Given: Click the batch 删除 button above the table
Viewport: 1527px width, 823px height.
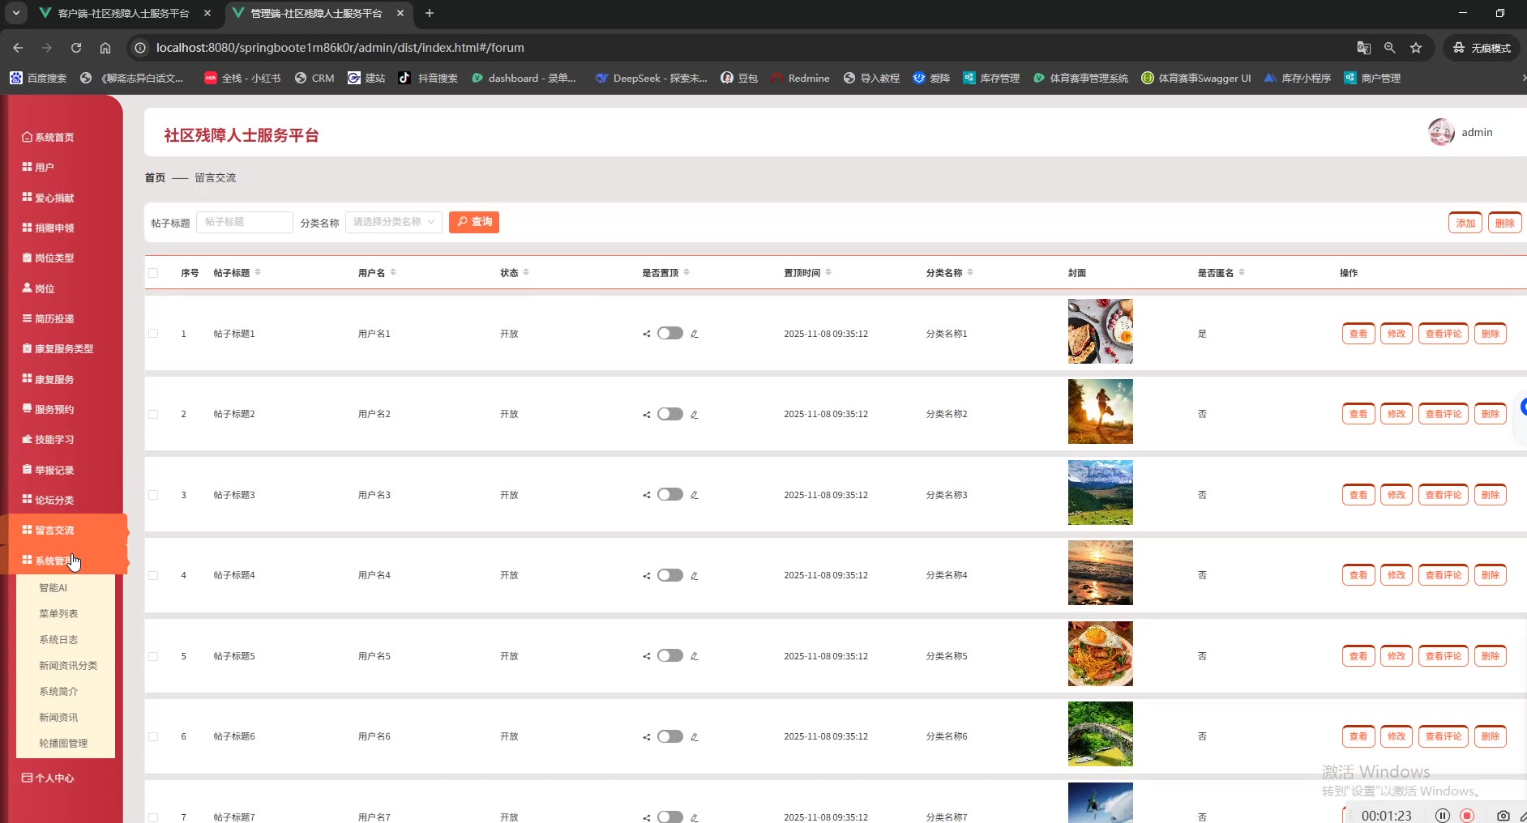Looking at the screenshot, I should click(x=1505, y=223).
